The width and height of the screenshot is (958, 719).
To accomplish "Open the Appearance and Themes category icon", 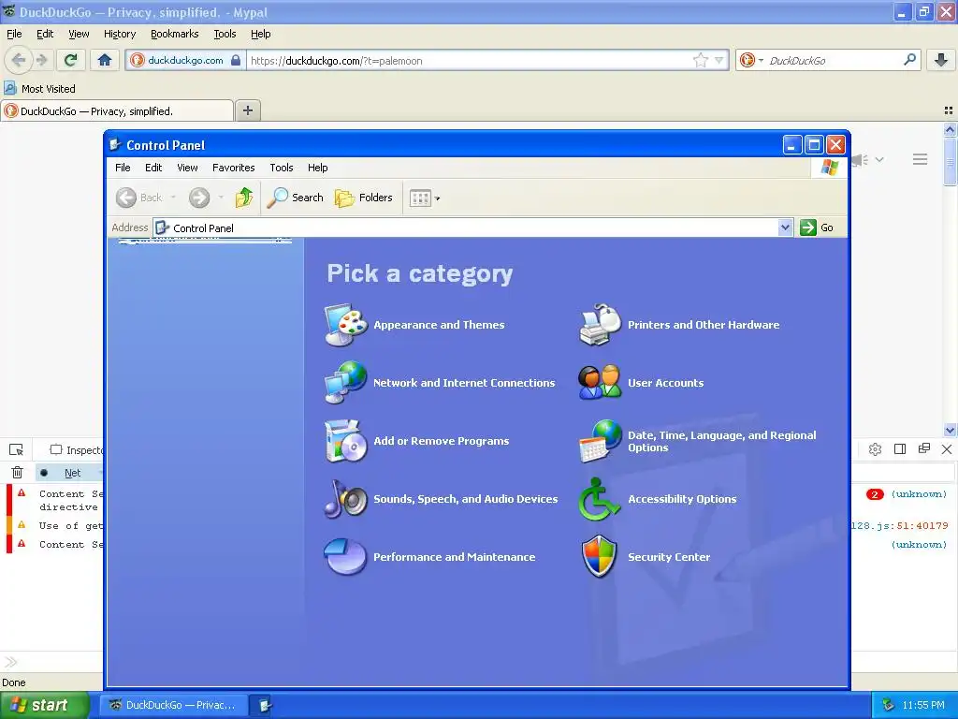I will [345, 325].
